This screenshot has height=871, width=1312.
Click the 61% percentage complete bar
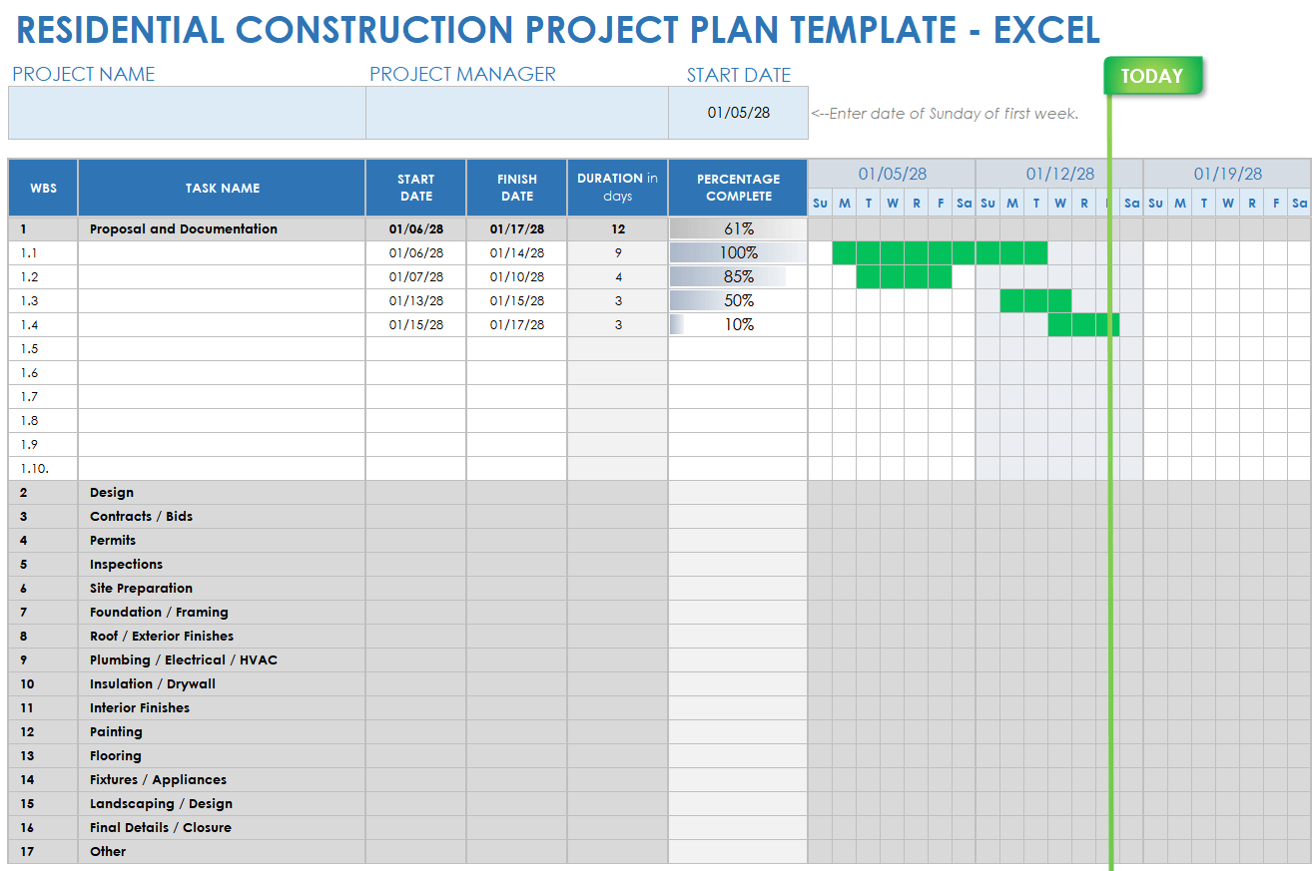tap(738, 228)
